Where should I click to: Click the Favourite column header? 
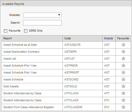click(123, 38)
